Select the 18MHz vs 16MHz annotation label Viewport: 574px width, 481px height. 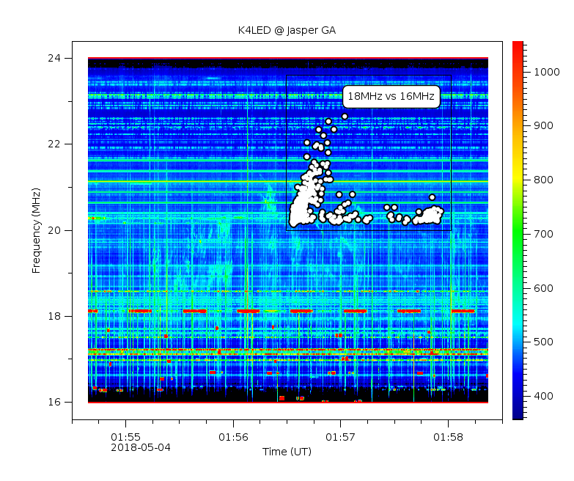(391, 96)
